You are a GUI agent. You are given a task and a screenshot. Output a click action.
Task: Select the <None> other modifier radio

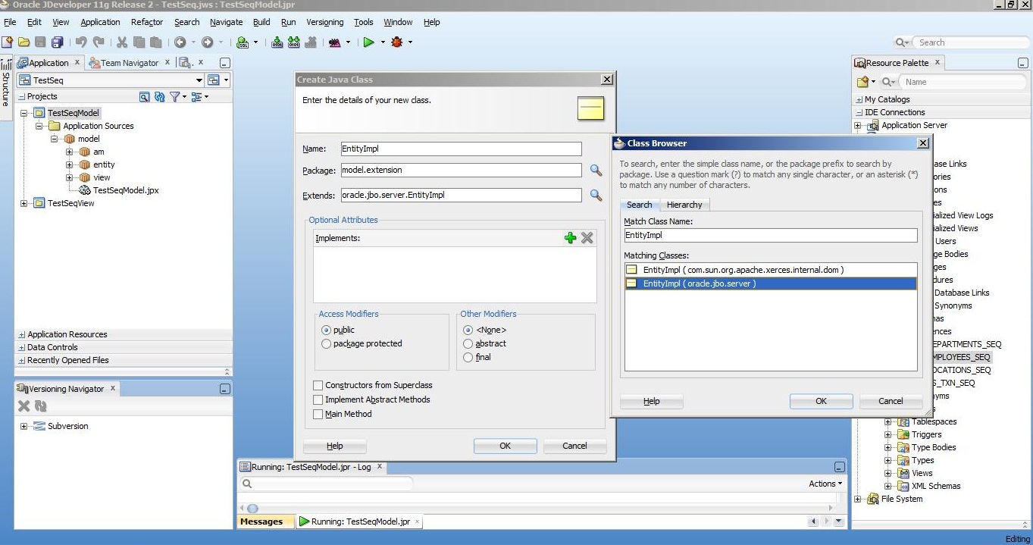468,330
